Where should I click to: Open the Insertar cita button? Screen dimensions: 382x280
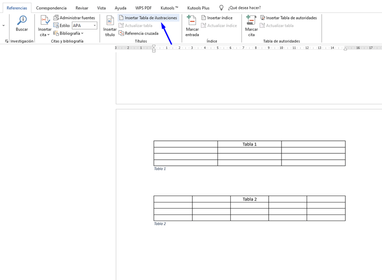(x=44, y=26)
